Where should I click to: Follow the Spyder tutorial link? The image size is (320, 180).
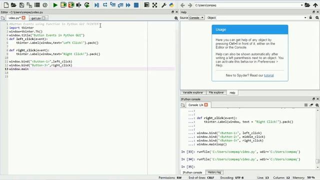point(269,75)
